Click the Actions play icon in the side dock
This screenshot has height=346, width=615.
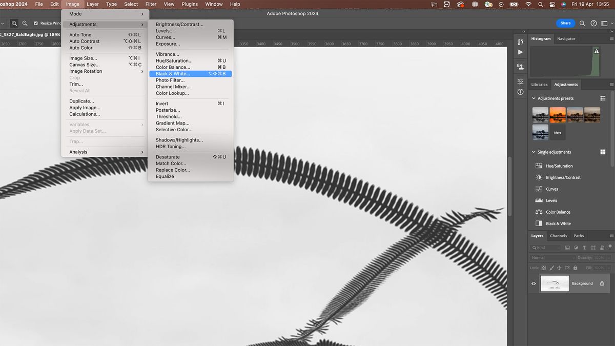point(521,52)
